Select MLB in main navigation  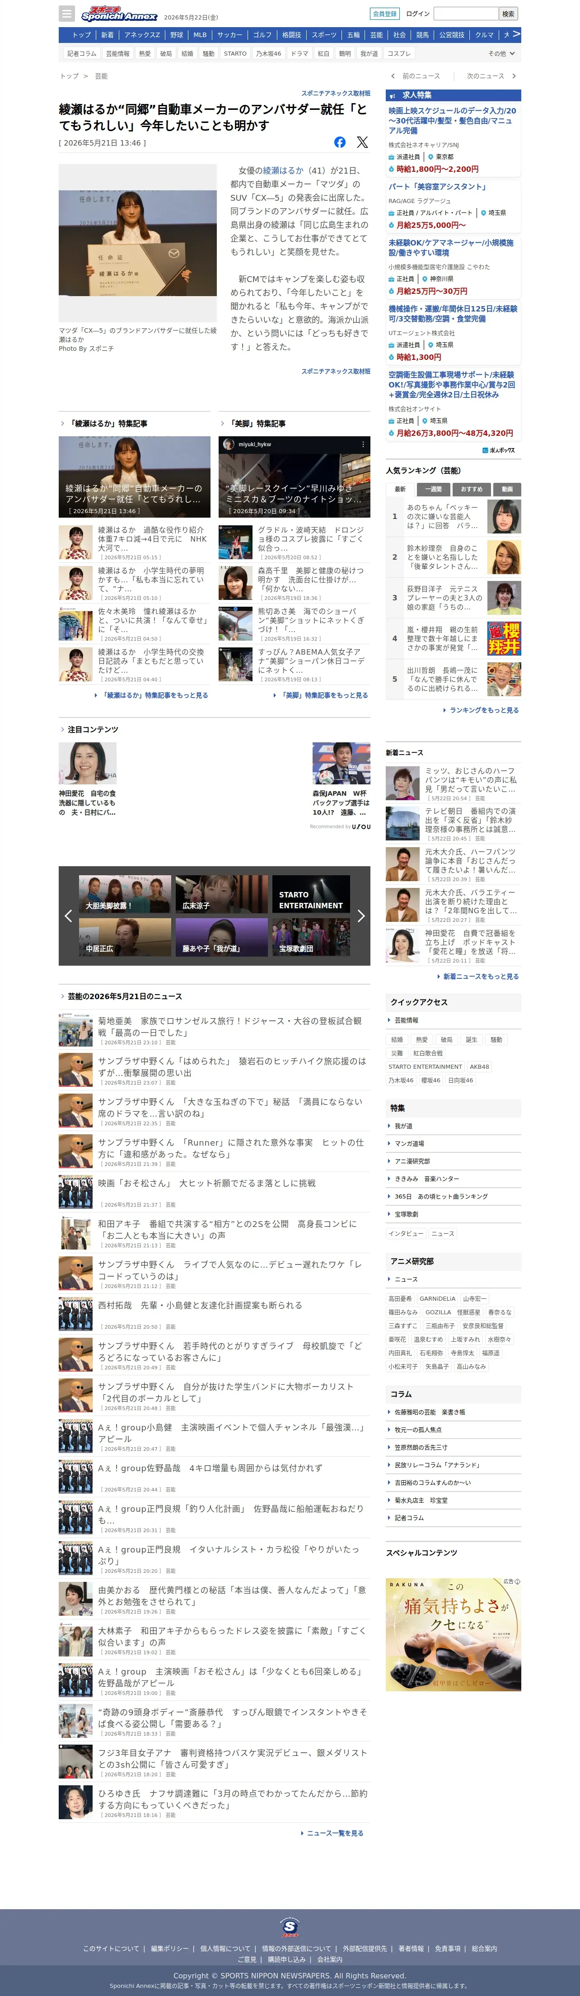pos(200,35)
